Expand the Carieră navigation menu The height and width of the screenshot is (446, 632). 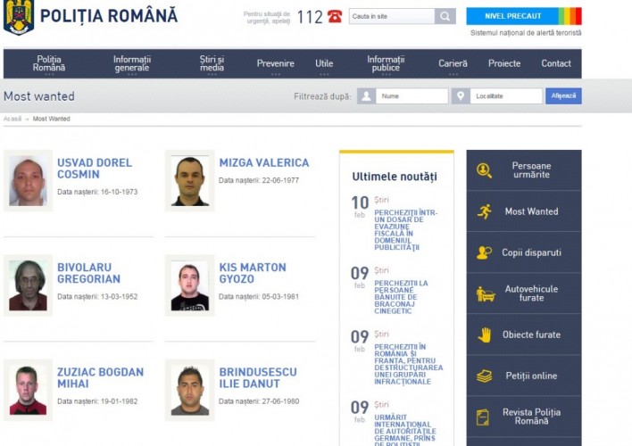(453, 63)
